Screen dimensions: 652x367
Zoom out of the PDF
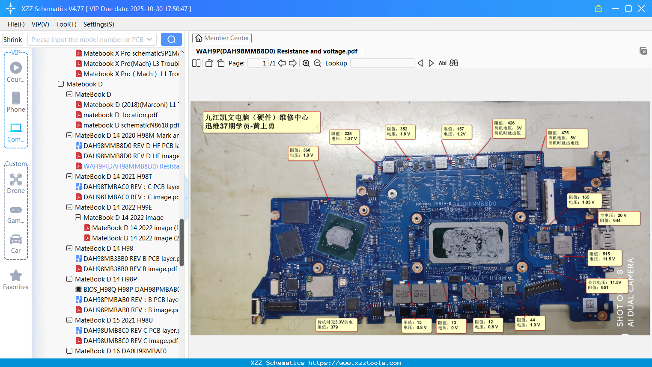(x=317, y=63)
